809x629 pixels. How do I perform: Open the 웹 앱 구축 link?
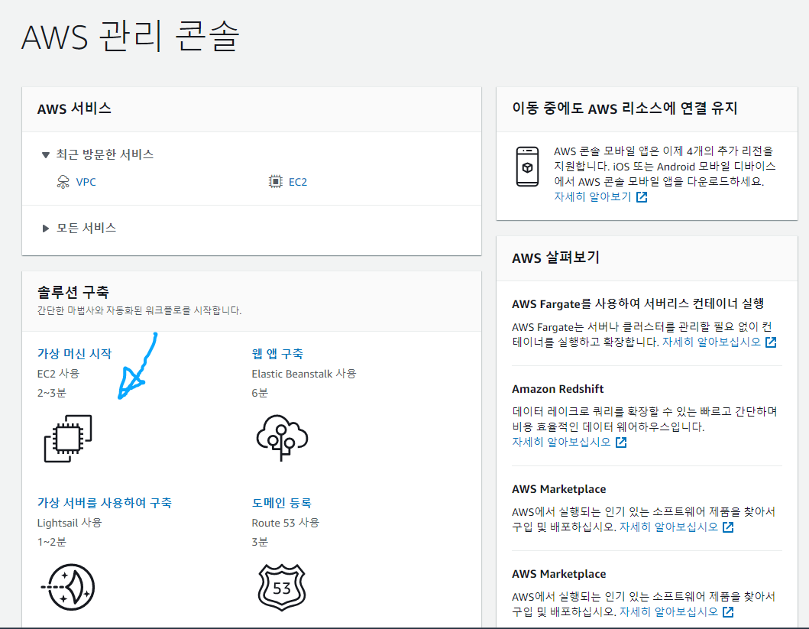click(x=277, y=353)
